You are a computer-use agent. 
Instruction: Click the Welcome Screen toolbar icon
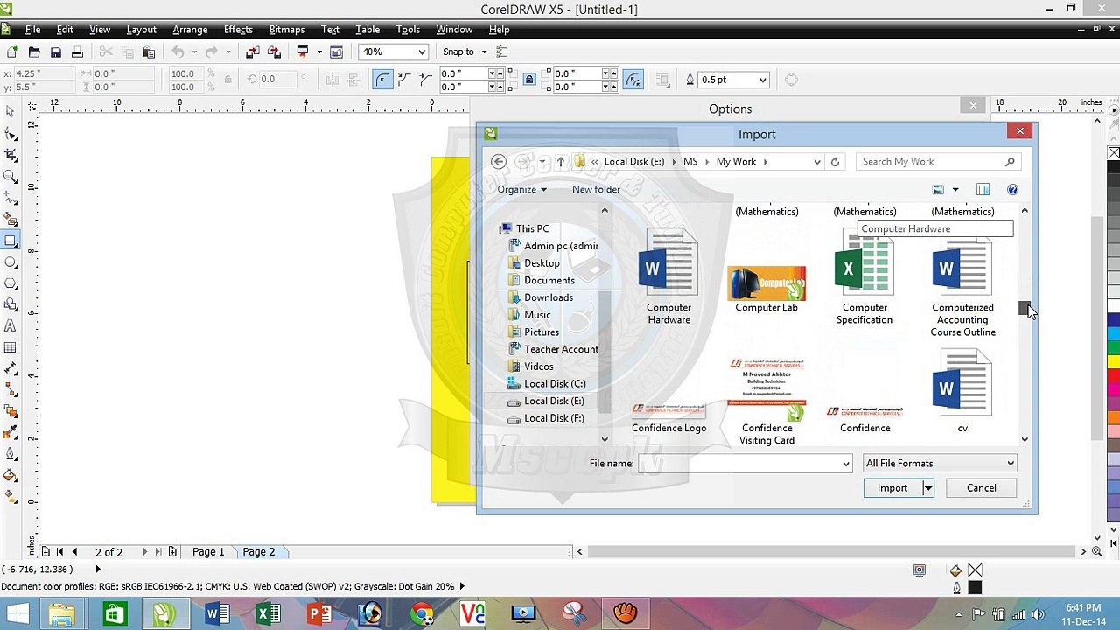(336, 52)
